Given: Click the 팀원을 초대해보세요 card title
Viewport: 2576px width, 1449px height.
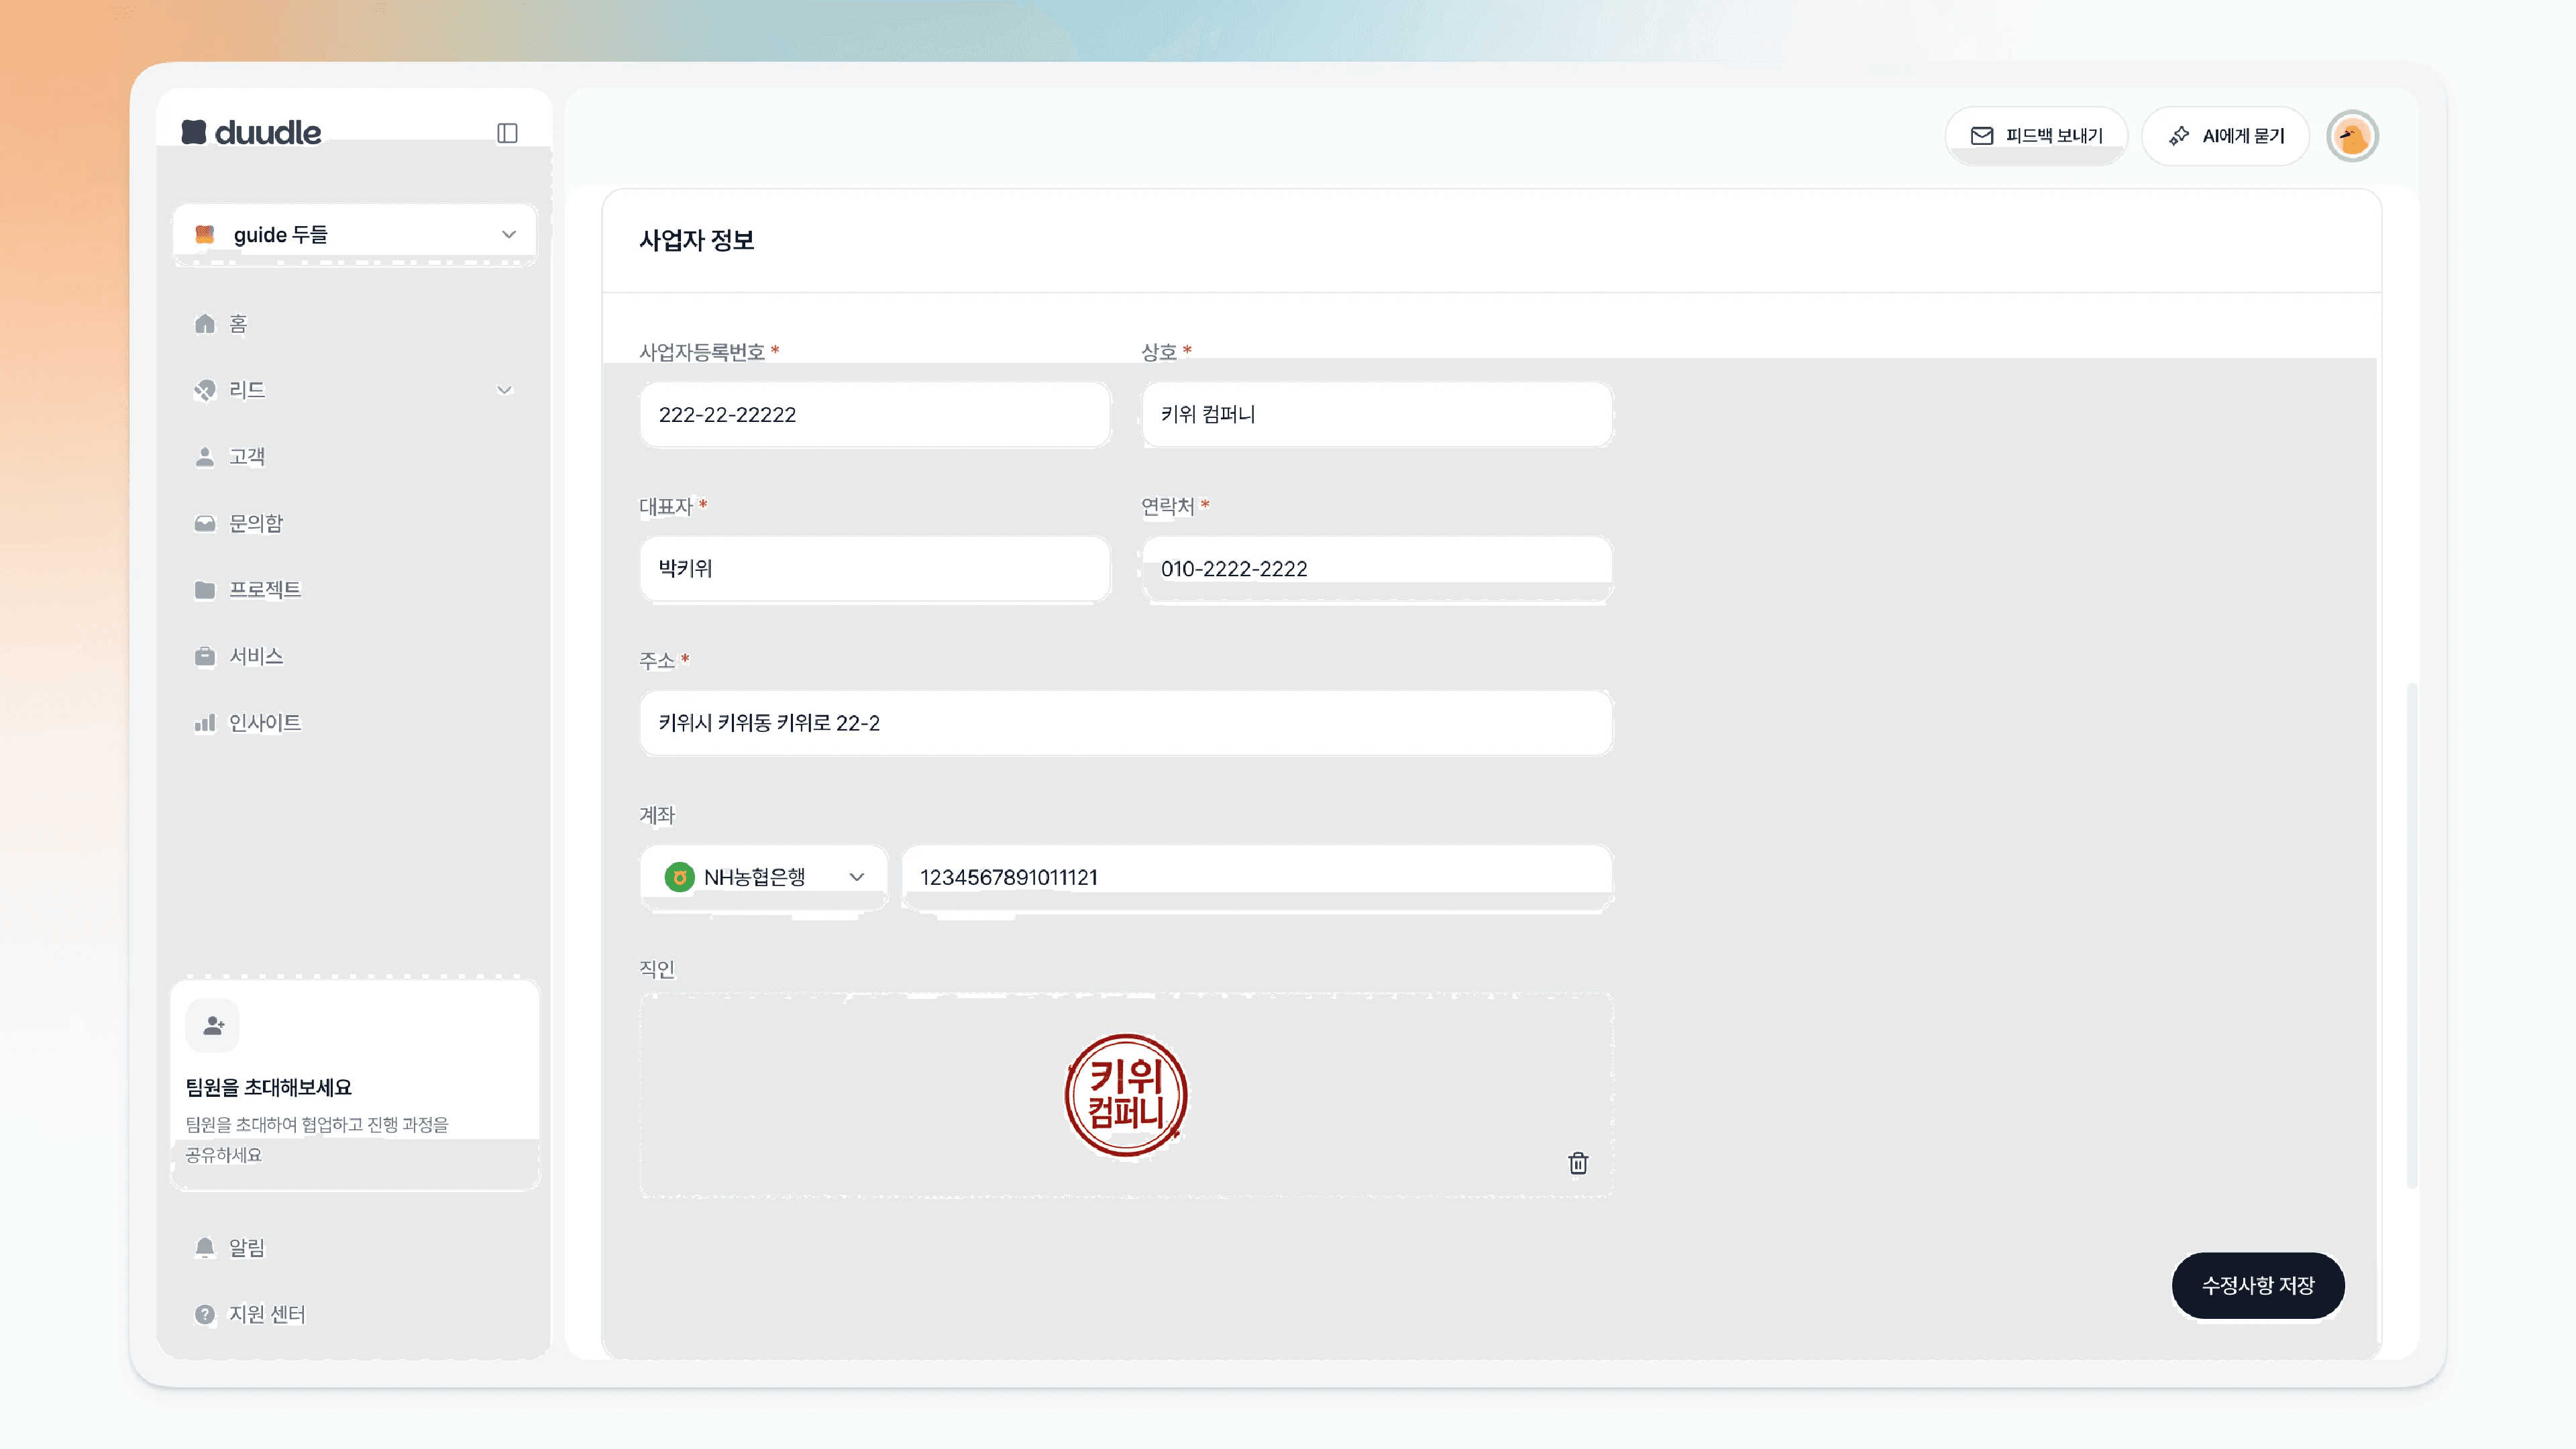Looking at the screenshot, I should click(x=269, y=1087).
